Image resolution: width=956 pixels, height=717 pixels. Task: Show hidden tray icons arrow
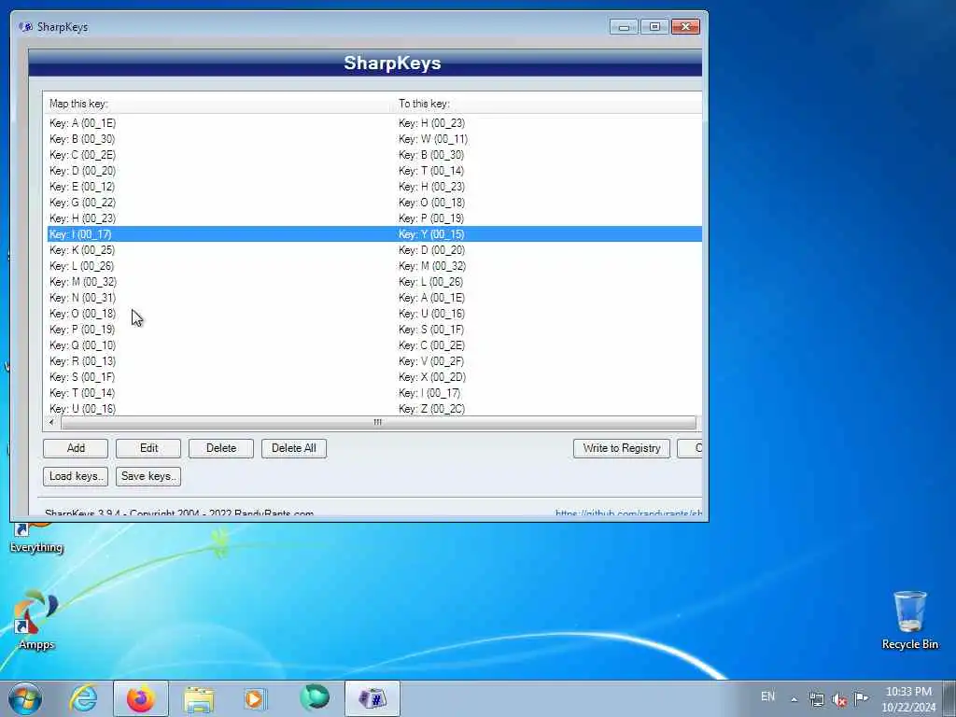click(x=794, y=699)
